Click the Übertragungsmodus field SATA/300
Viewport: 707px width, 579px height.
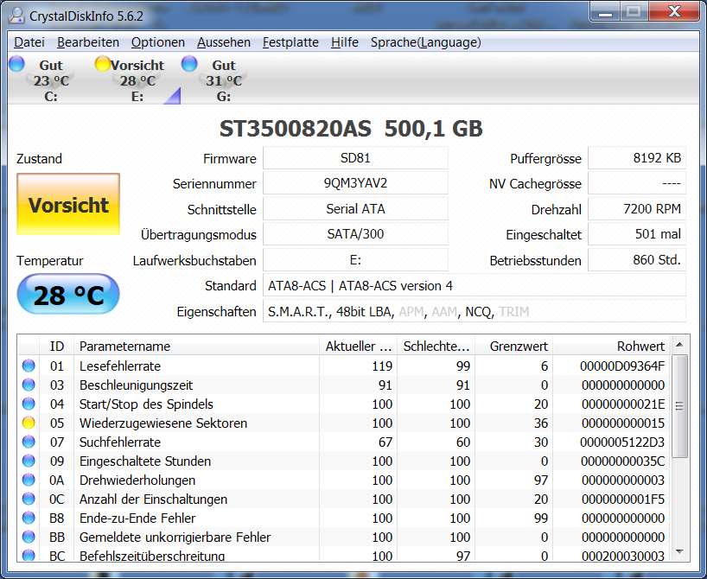pos(355,234)
